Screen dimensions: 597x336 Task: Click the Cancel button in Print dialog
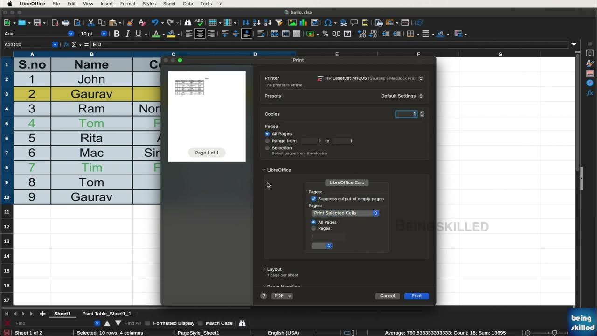click(x=388, y=296)
